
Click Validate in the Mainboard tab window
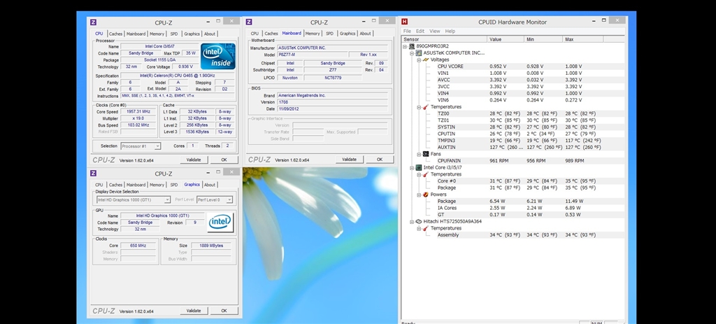[x=350, y=160]
